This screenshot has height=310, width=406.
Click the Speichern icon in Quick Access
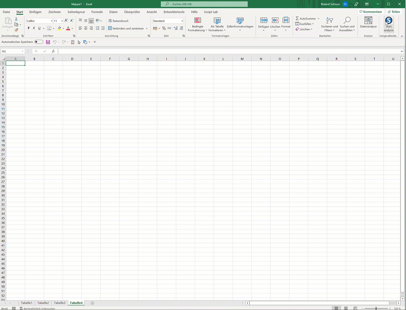(48, 42)
